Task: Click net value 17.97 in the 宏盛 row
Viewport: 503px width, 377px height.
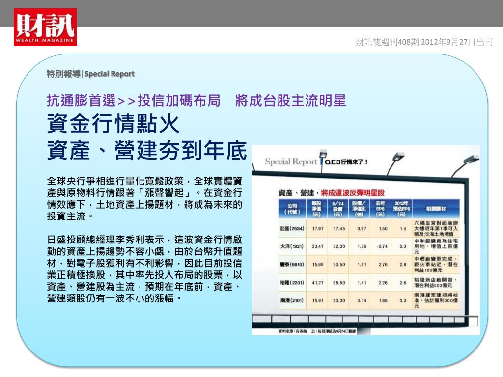Action: pyautogui.click(x=318, y=229)
